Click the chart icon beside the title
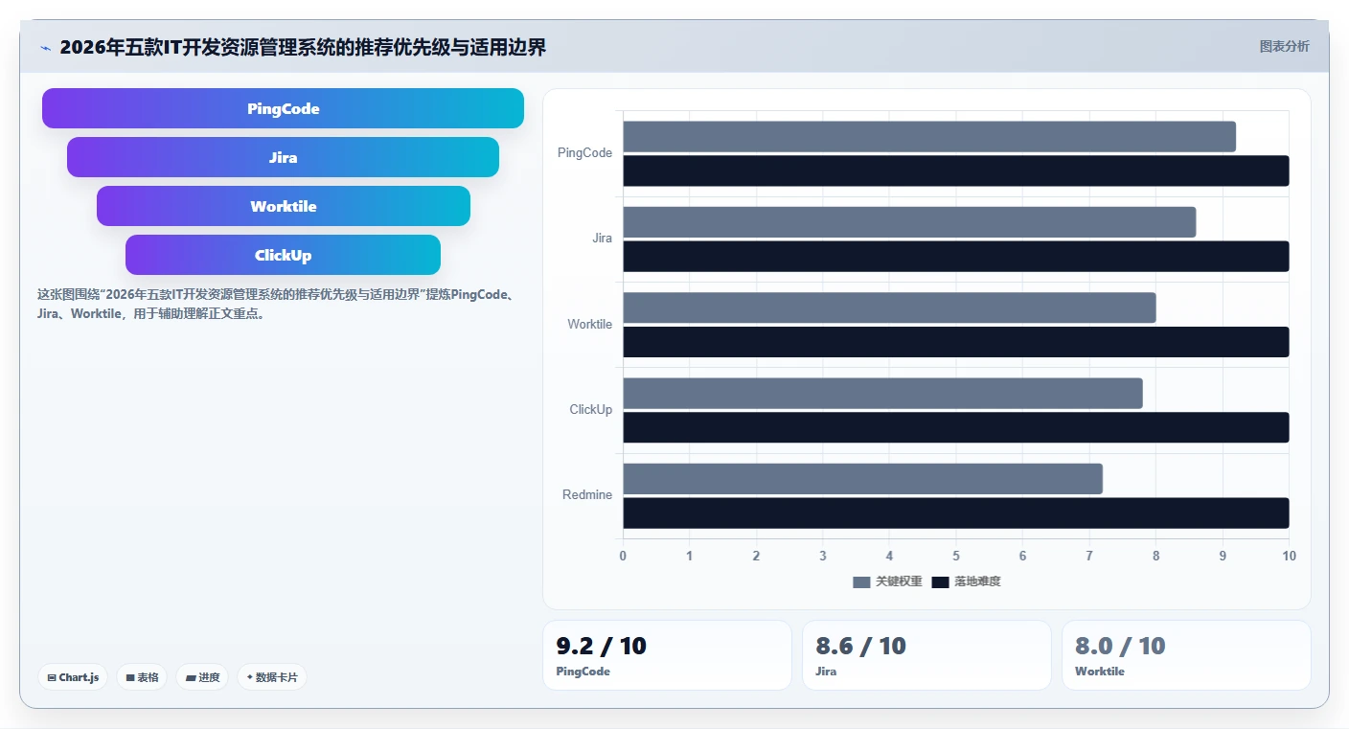This screenshot has height=729, width=1349. point(45,48)
